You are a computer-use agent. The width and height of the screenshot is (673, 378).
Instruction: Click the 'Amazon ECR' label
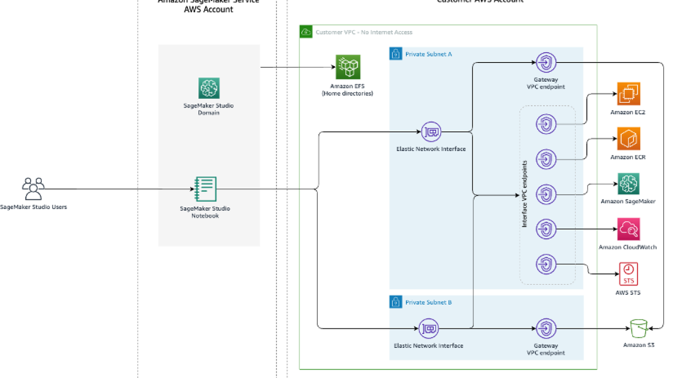(628, 157)
